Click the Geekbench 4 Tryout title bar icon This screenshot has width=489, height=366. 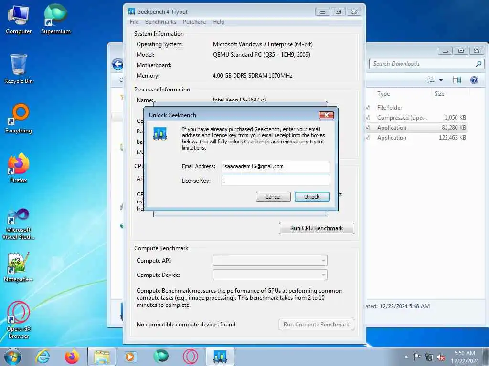[131, 12]
